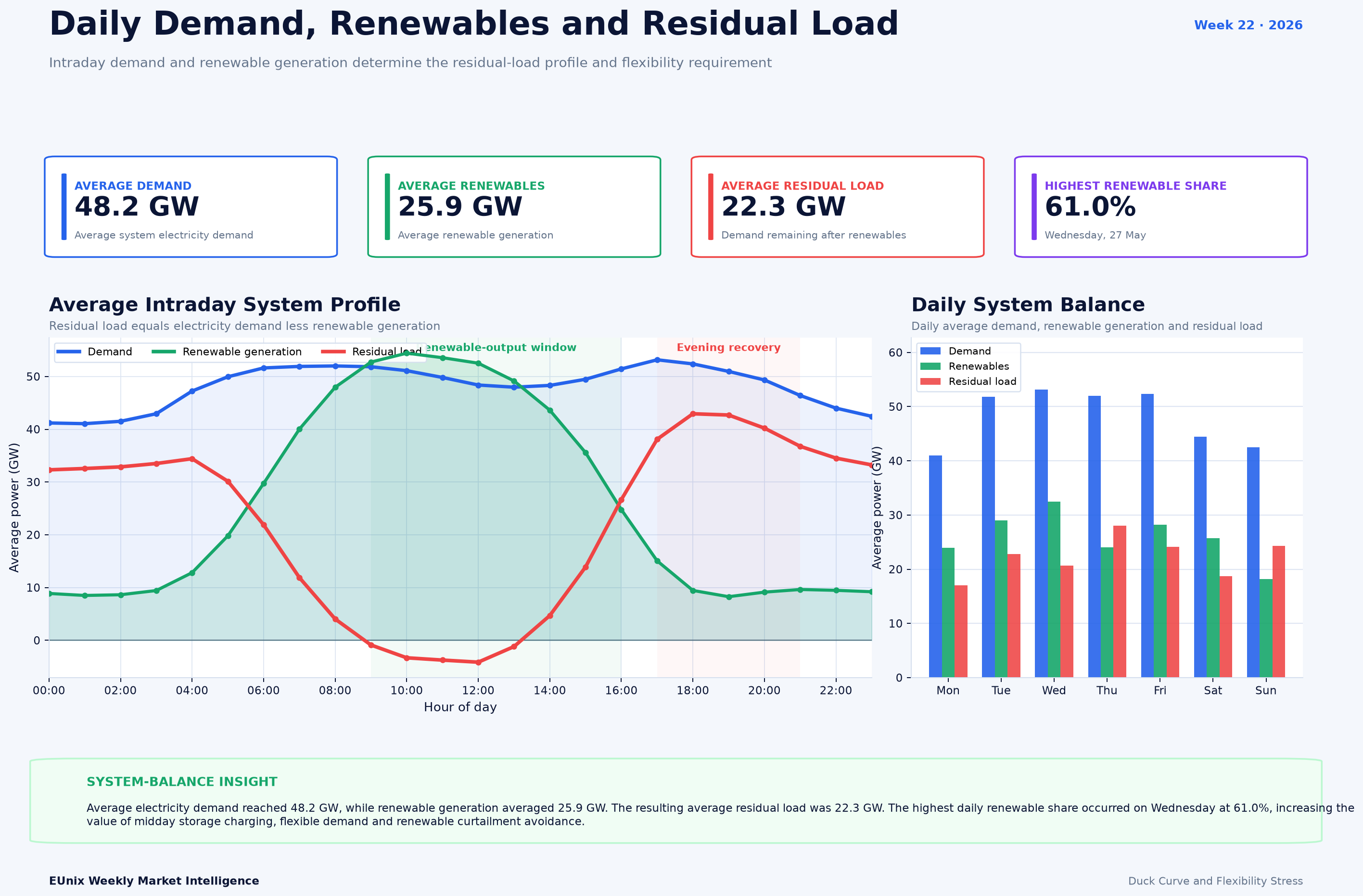
Task: Click the Residual load lowest point at 12:00
Action: point(478,662)
